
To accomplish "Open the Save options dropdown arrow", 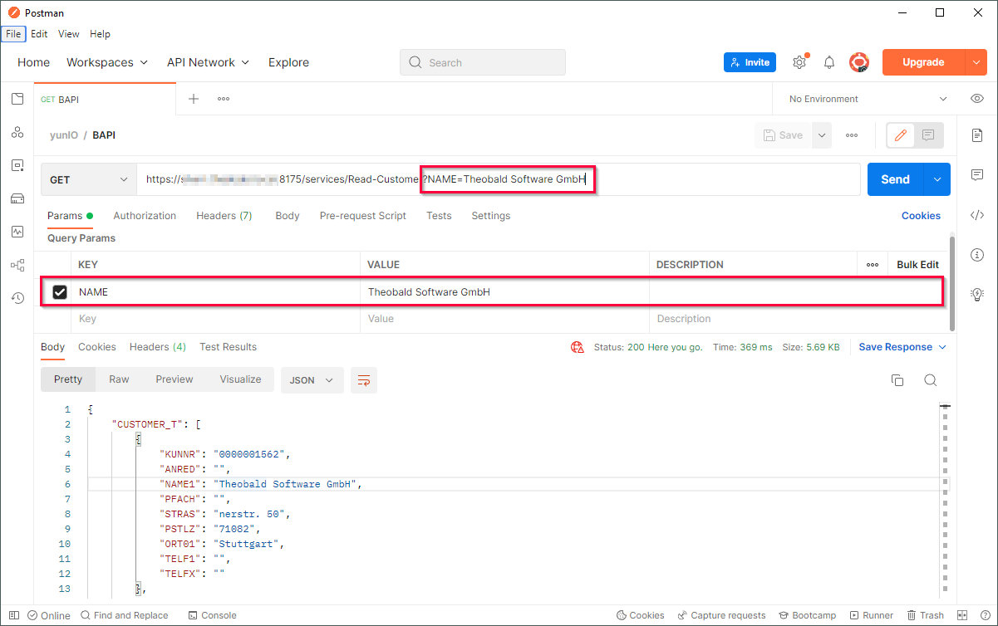I will pos(821,135).
